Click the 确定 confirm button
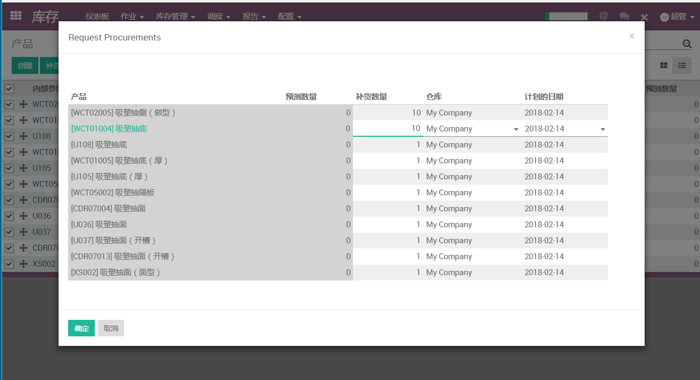The height and width of the screenshot is (380, 700). [81, 328]
